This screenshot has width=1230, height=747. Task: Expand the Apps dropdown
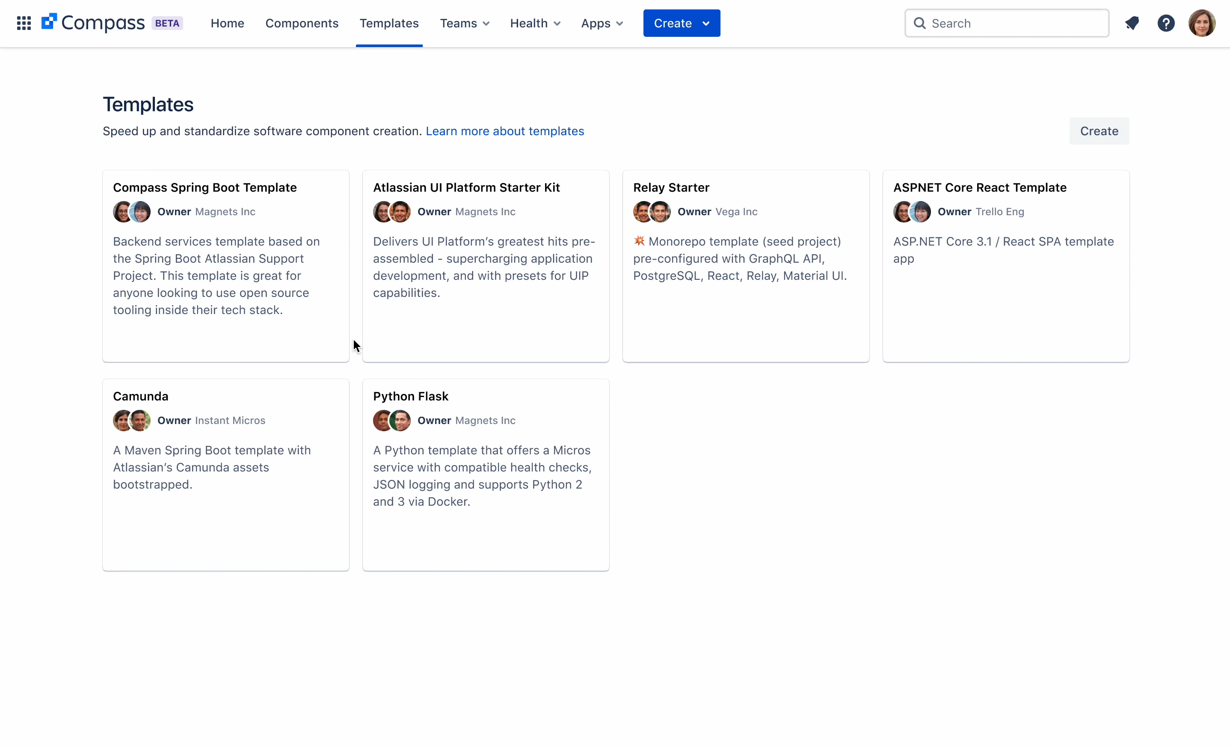pyautogui.click(x=601, y=23)
